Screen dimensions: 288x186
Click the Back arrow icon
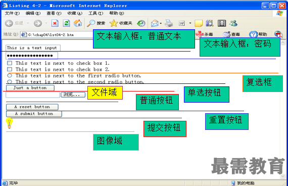[x=9, y=23]
